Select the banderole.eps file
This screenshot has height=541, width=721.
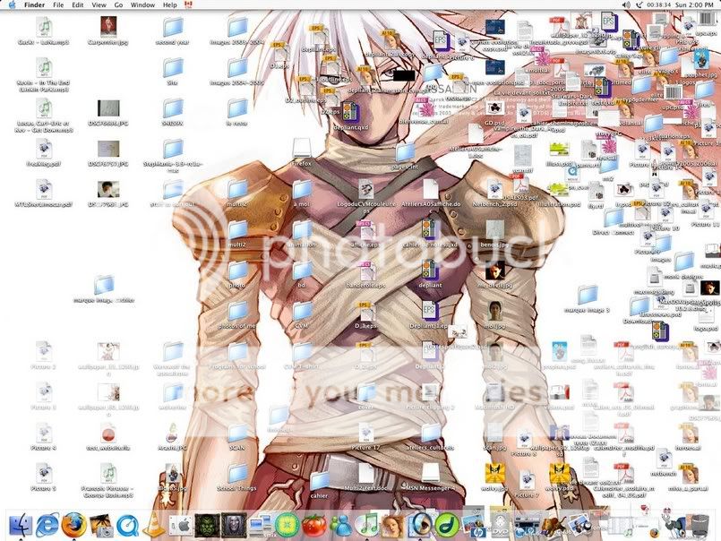[366, 270]
